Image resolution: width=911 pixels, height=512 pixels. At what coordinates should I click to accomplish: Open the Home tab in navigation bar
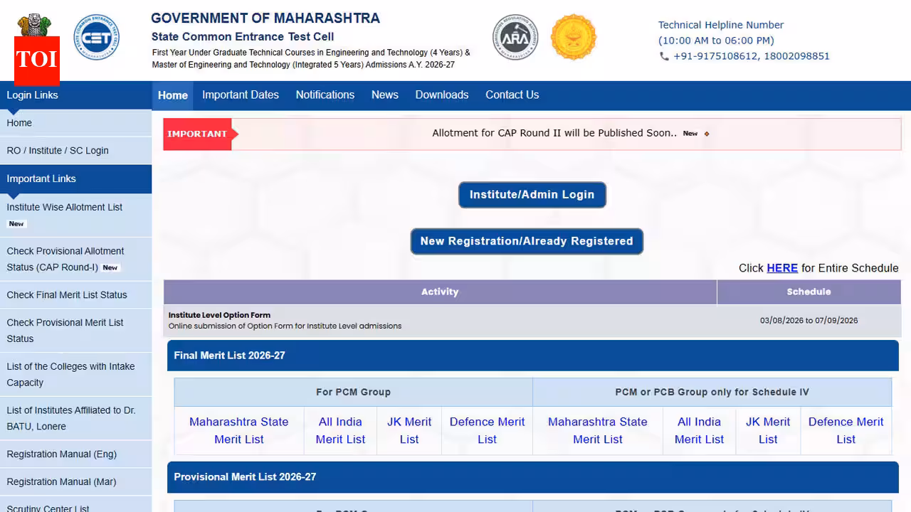[173, 95]
